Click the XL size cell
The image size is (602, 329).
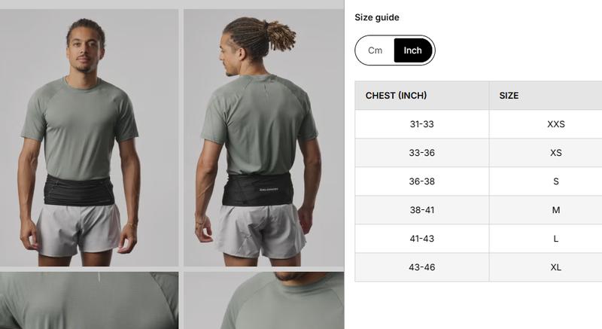coord(546,267)
